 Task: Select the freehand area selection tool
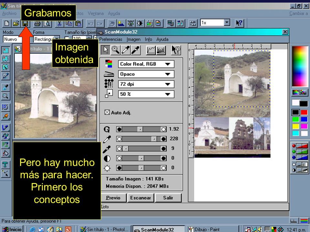pos(5,59)
